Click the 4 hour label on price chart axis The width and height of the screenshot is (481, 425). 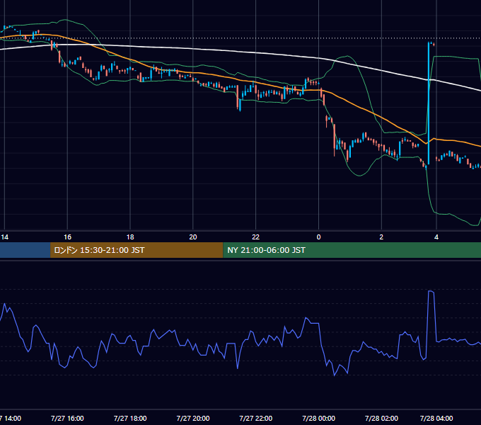pos(436,237)
